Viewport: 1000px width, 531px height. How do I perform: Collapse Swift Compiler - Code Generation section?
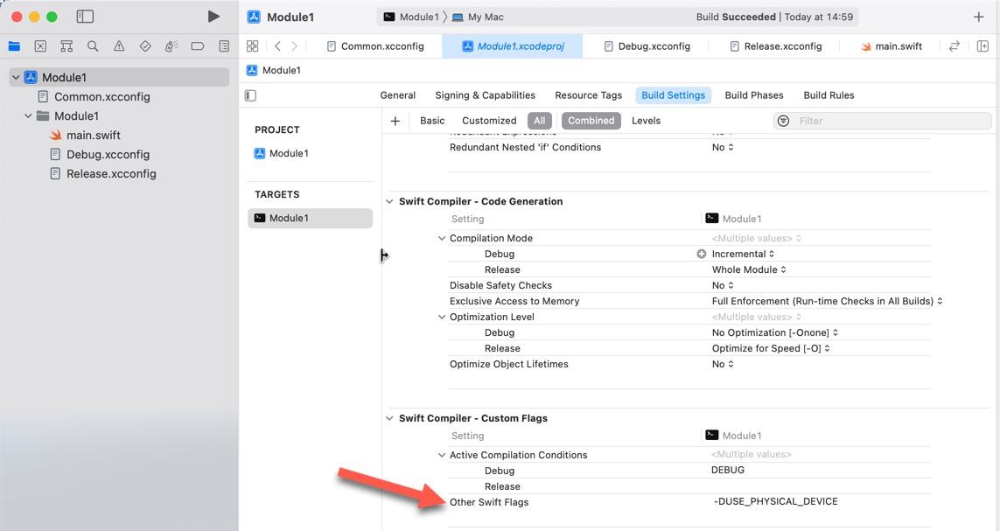click(x=389, y=201)
